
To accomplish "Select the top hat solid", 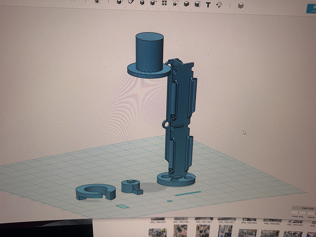I will [149, 55].
